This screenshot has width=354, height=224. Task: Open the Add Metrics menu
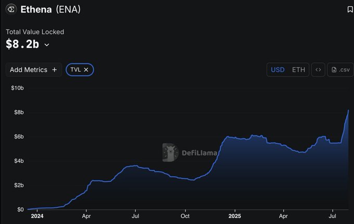point(34,70)
